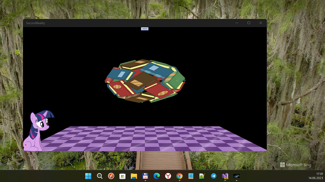Open taskbar Search magnifier
Viewport: 325px width, 182px height.
point(100,176)
